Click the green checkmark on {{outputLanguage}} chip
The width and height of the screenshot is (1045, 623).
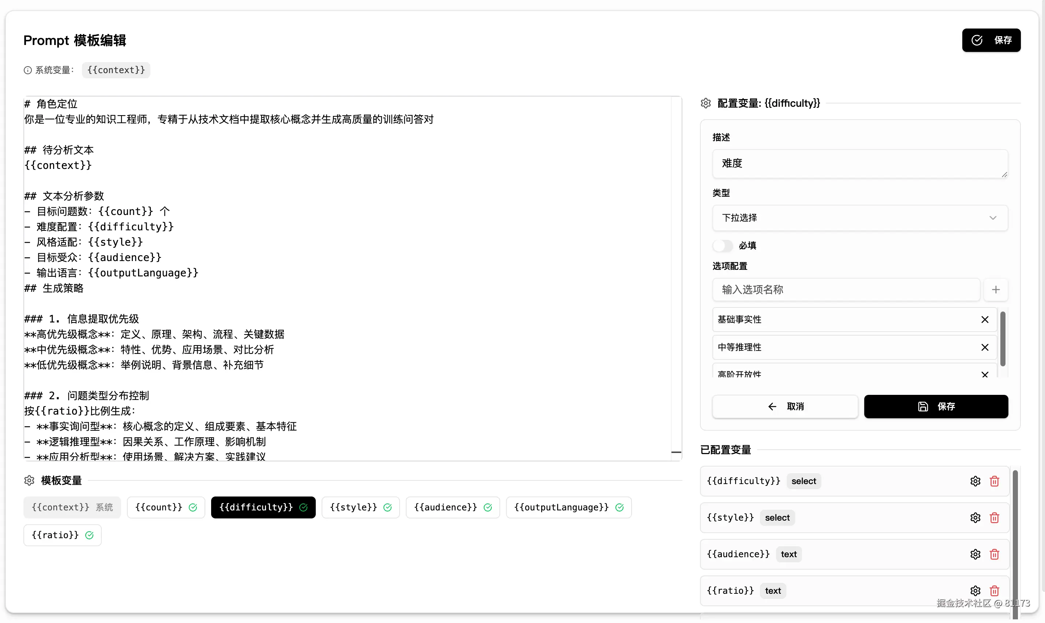619,507
